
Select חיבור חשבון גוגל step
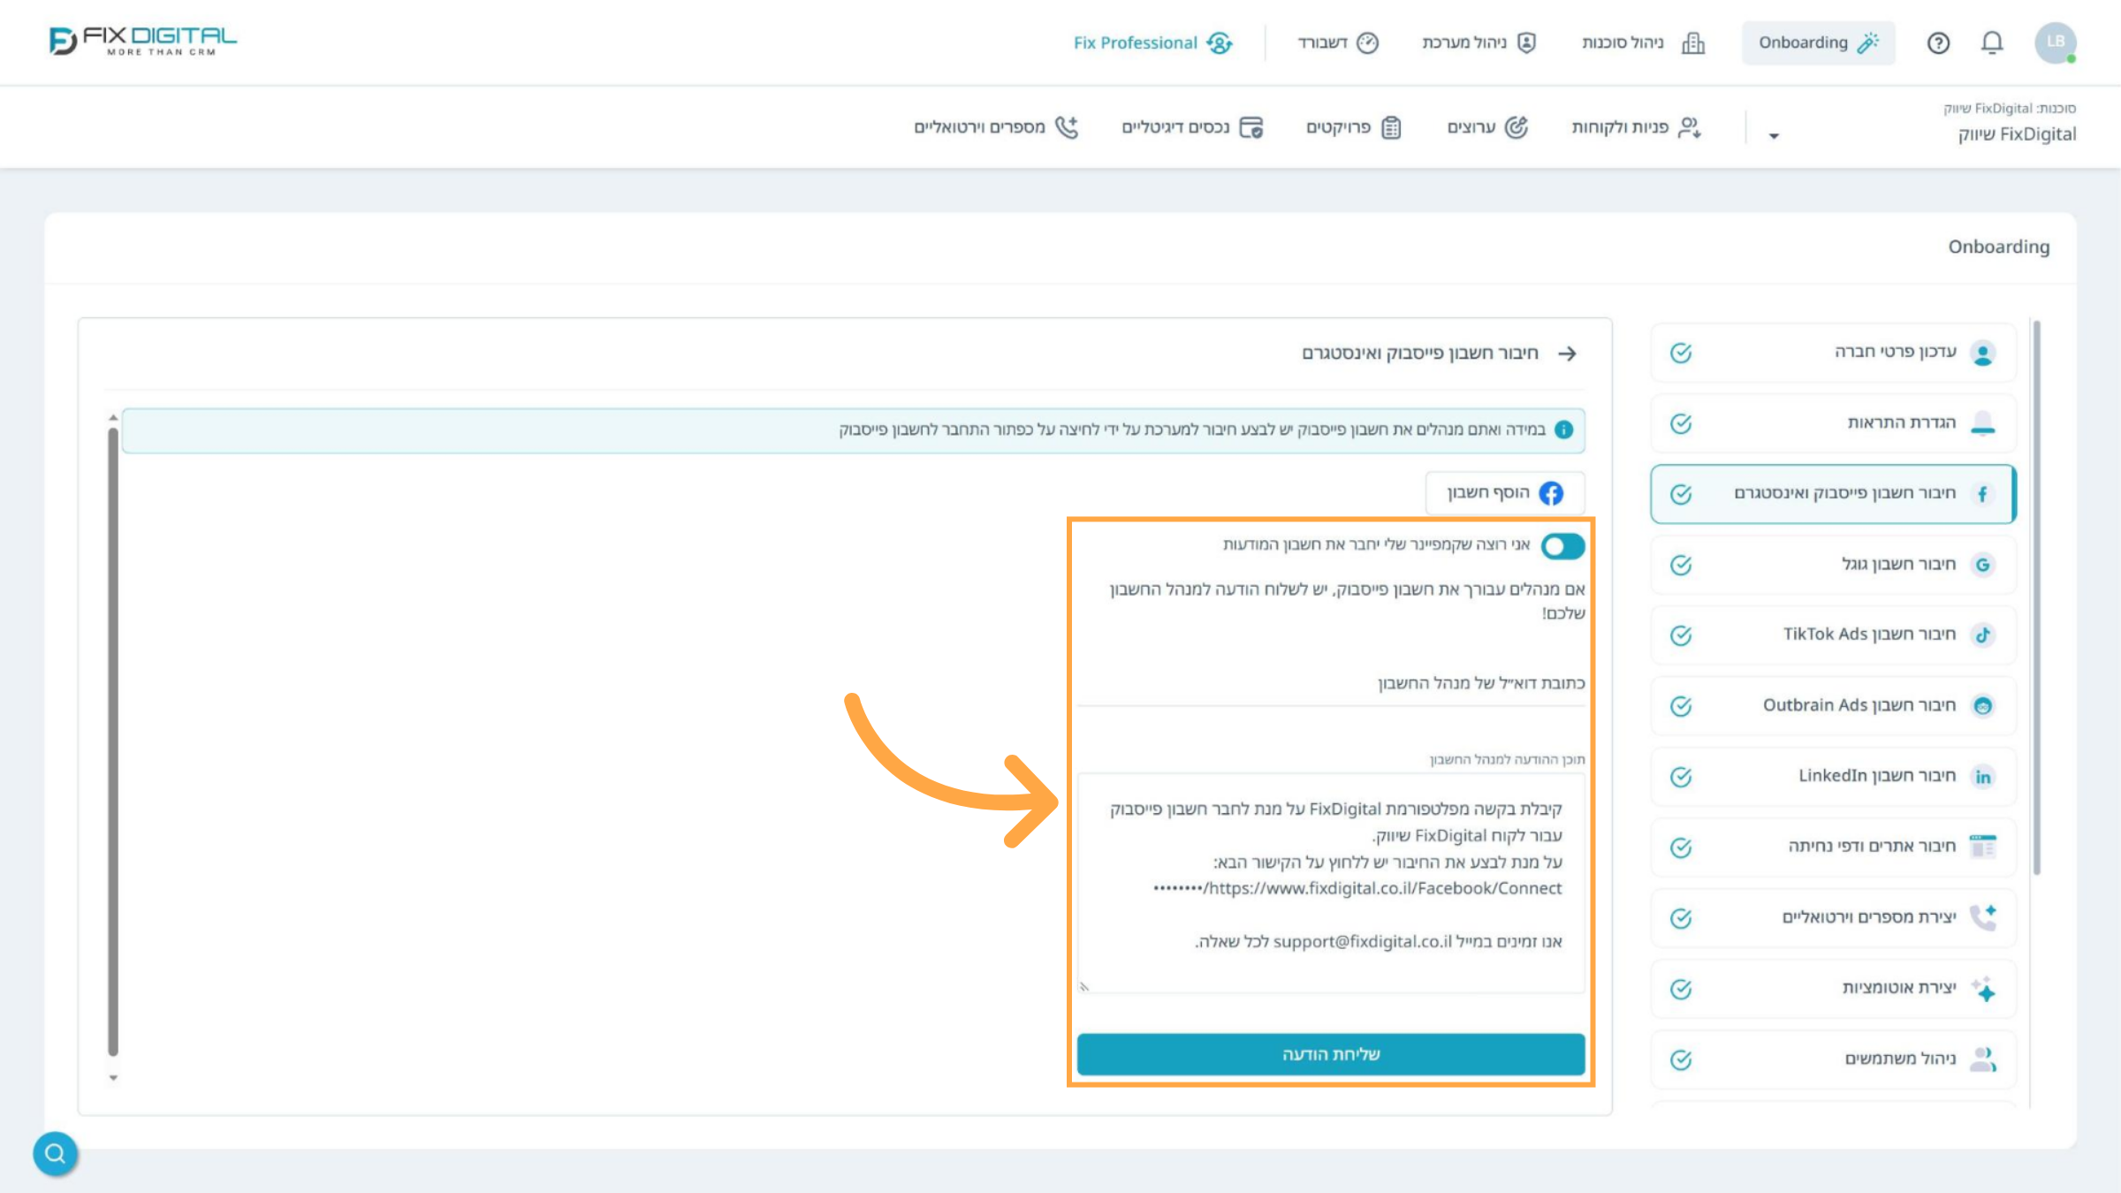[x=1833, y=565]
